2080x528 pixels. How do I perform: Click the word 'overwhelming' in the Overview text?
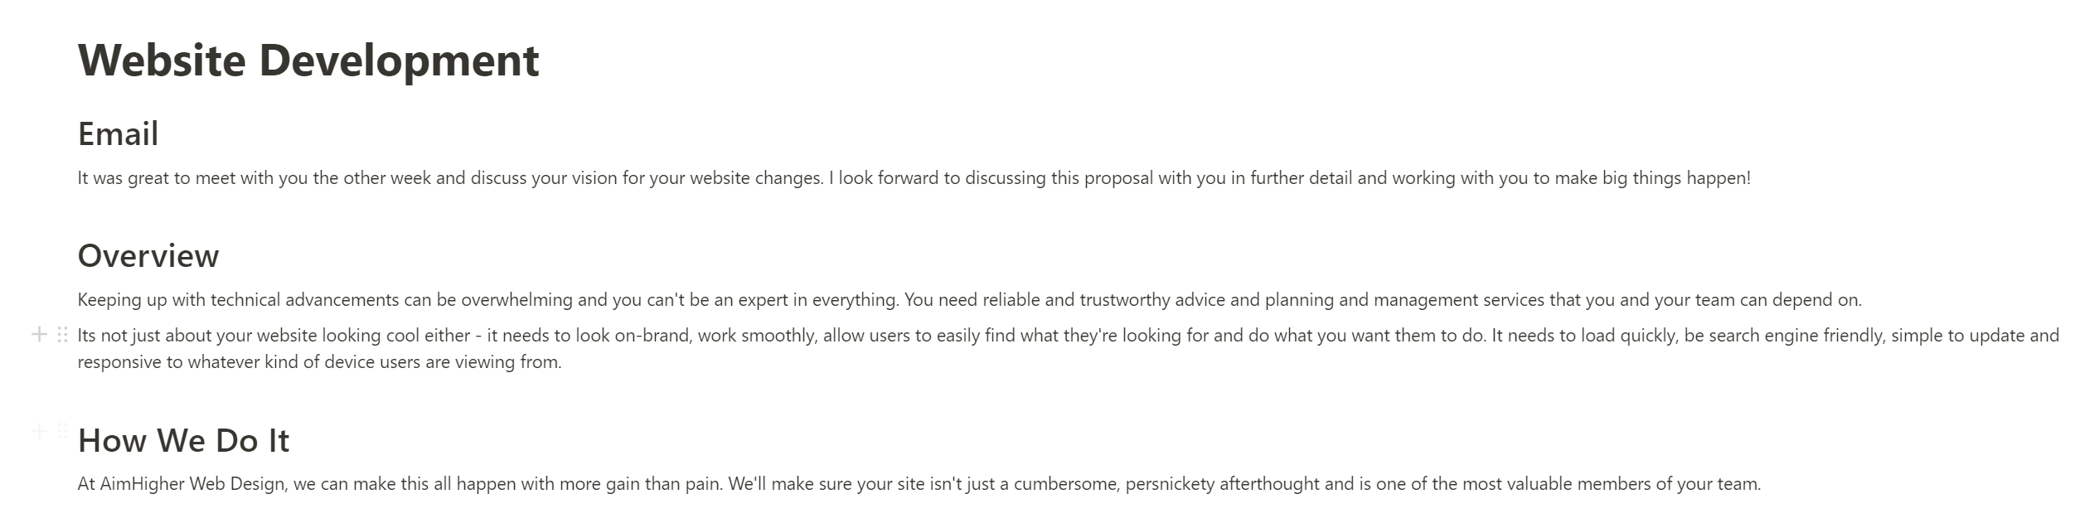click(x=516, y=300)
